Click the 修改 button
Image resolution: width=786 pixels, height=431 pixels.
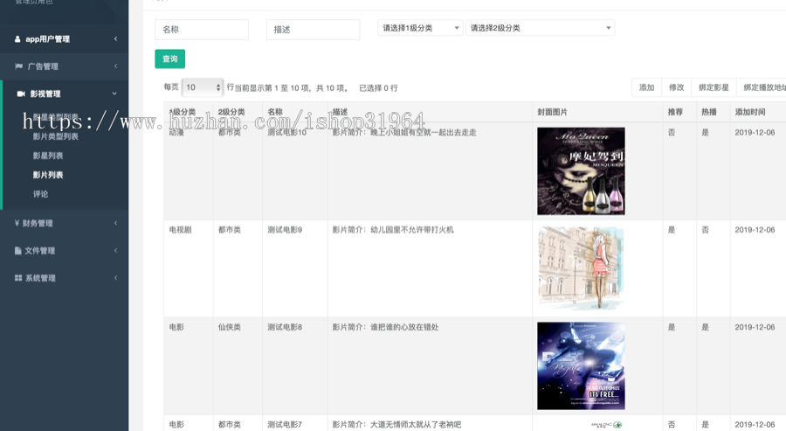click(x=676, y=87)
